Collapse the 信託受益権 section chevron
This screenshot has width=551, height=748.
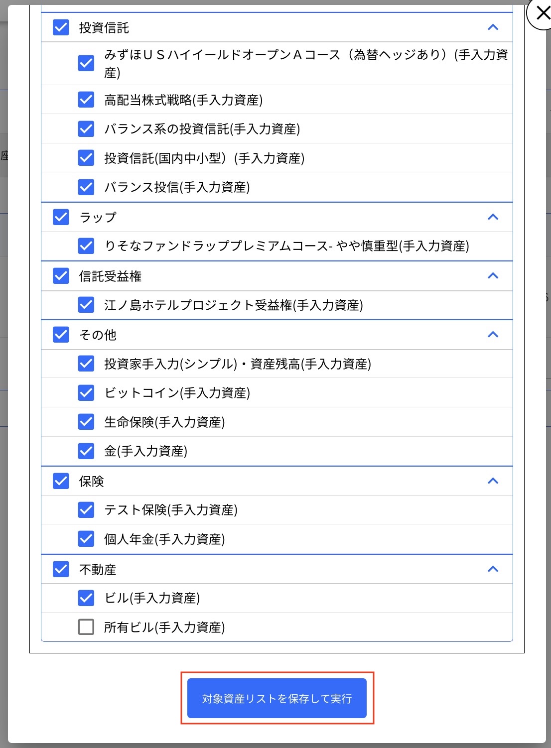point(494,276)
